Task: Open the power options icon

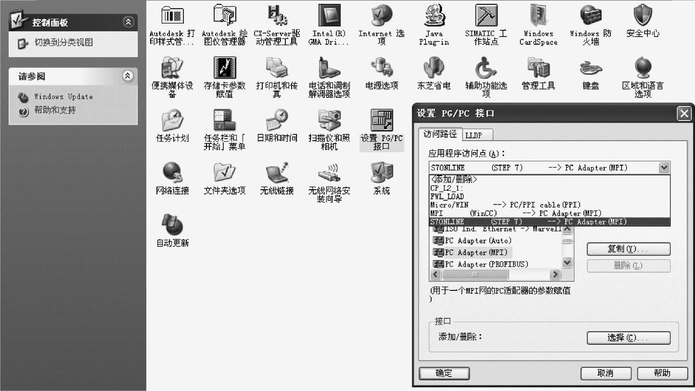Action: click(x=382, y=68)
